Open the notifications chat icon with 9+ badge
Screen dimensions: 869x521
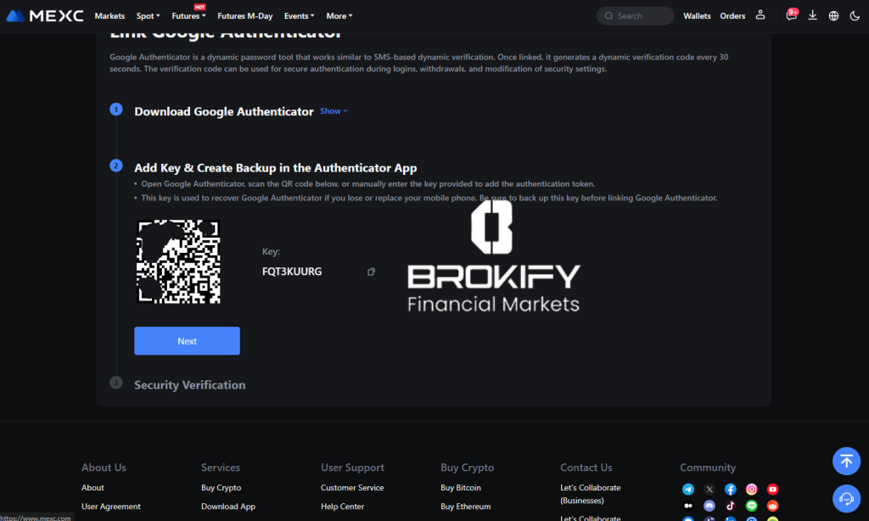(x=791, y=15)
